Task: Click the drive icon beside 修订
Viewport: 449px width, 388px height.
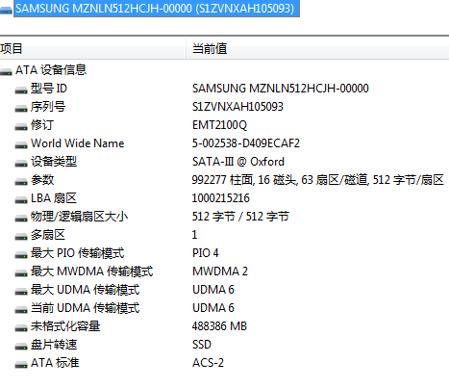Action: pyautogui.click(x=21, y=127)
